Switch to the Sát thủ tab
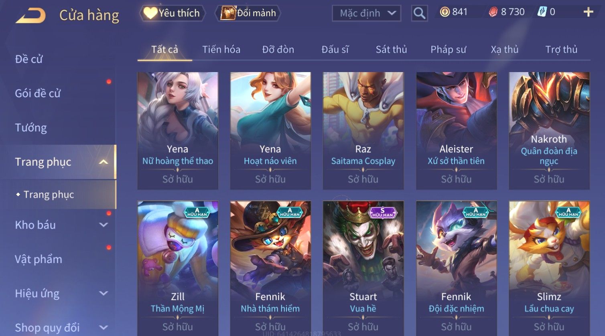 pyautogui.click(x=391, y=49)
